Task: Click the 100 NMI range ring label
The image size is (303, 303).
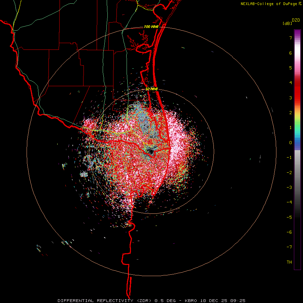Action: coord(151,27)
